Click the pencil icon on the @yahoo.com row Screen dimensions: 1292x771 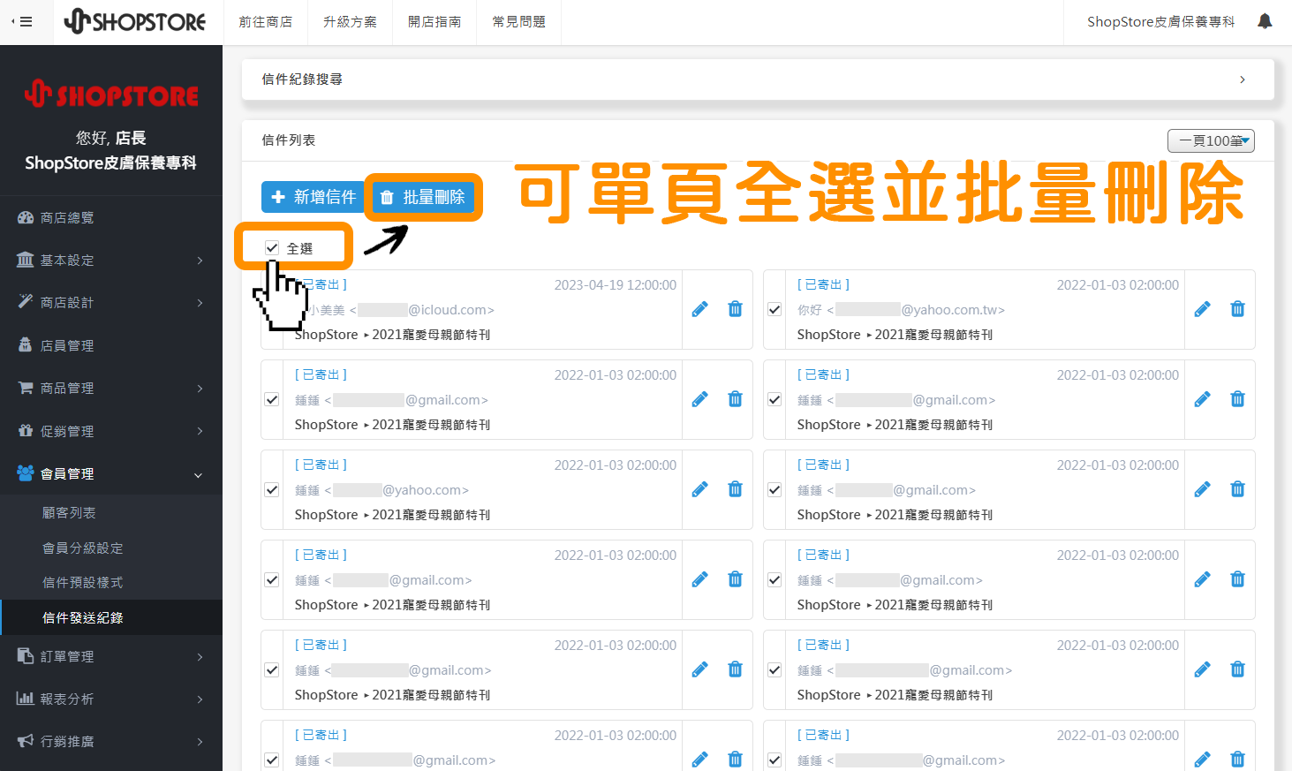(x=699, y=489)
